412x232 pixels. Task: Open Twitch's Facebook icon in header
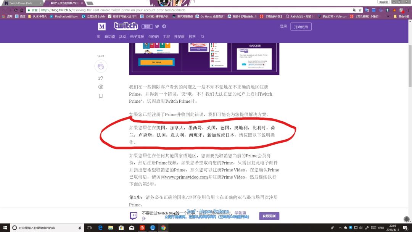point(164,26)
